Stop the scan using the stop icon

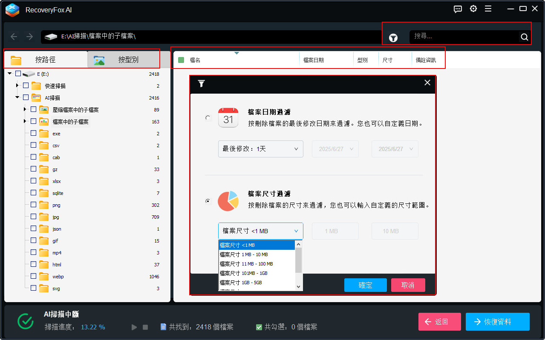[x=145, y=327]
